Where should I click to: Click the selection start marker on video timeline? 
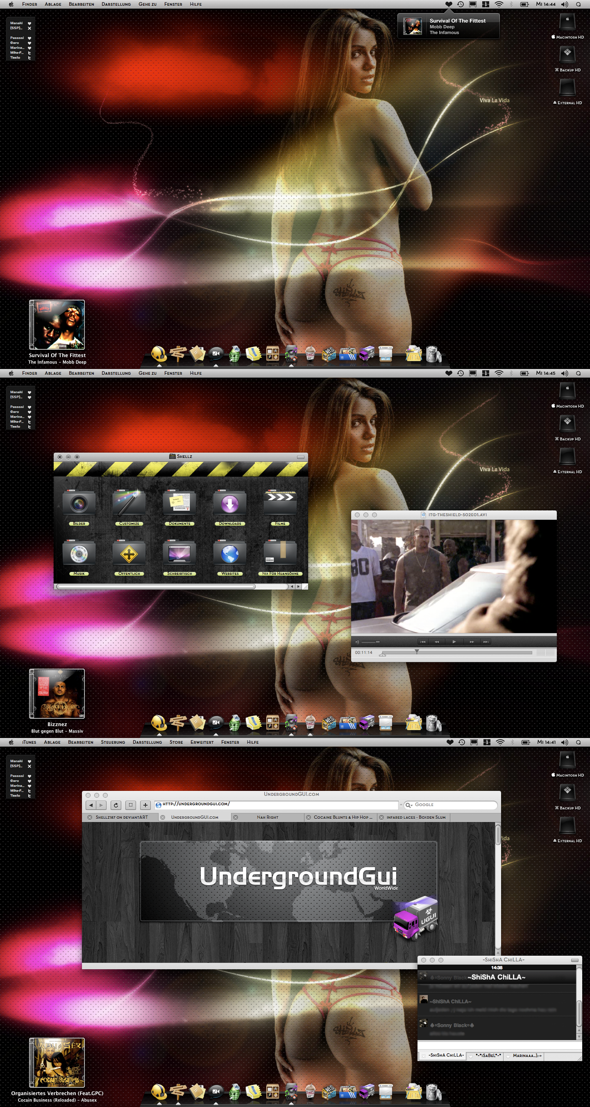tap(383, 655)
